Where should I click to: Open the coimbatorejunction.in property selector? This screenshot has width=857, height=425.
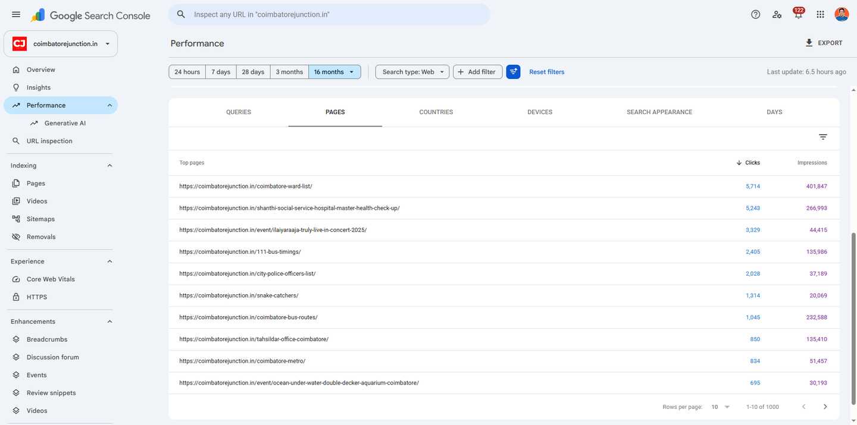pyautogui.click(x=61, y=43)
